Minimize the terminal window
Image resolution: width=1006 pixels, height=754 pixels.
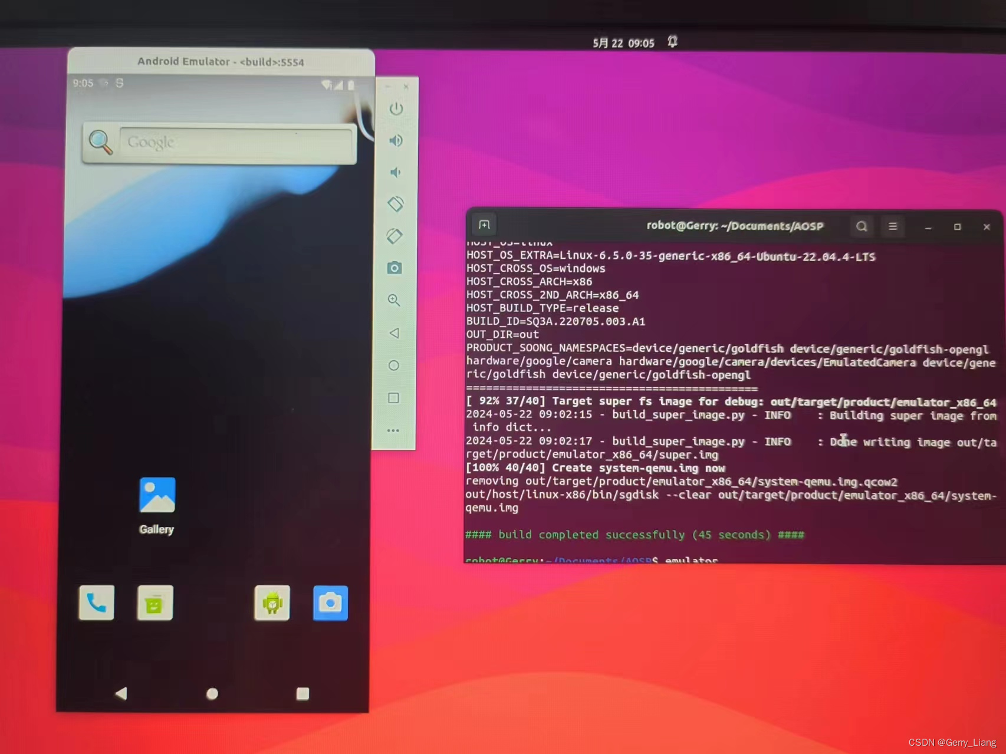(x=928, y=227)
